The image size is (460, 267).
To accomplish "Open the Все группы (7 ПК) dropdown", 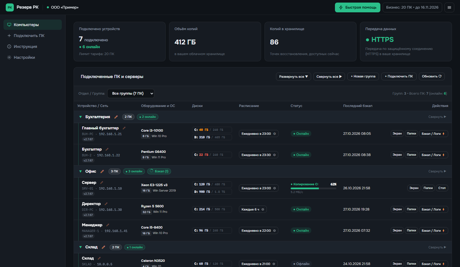I will pyautogui.click(x=131, y=93).
